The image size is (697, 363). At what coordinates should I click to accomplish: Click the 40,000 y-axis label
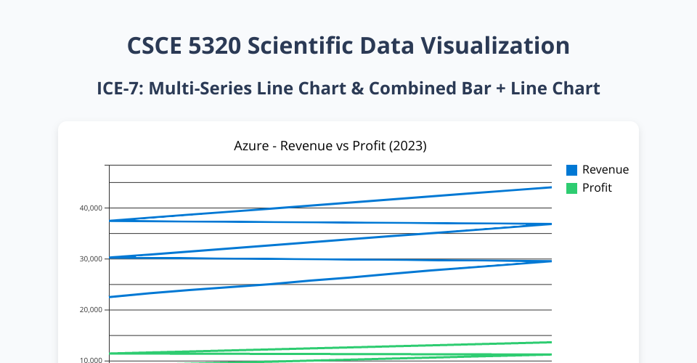coord(91,208)
